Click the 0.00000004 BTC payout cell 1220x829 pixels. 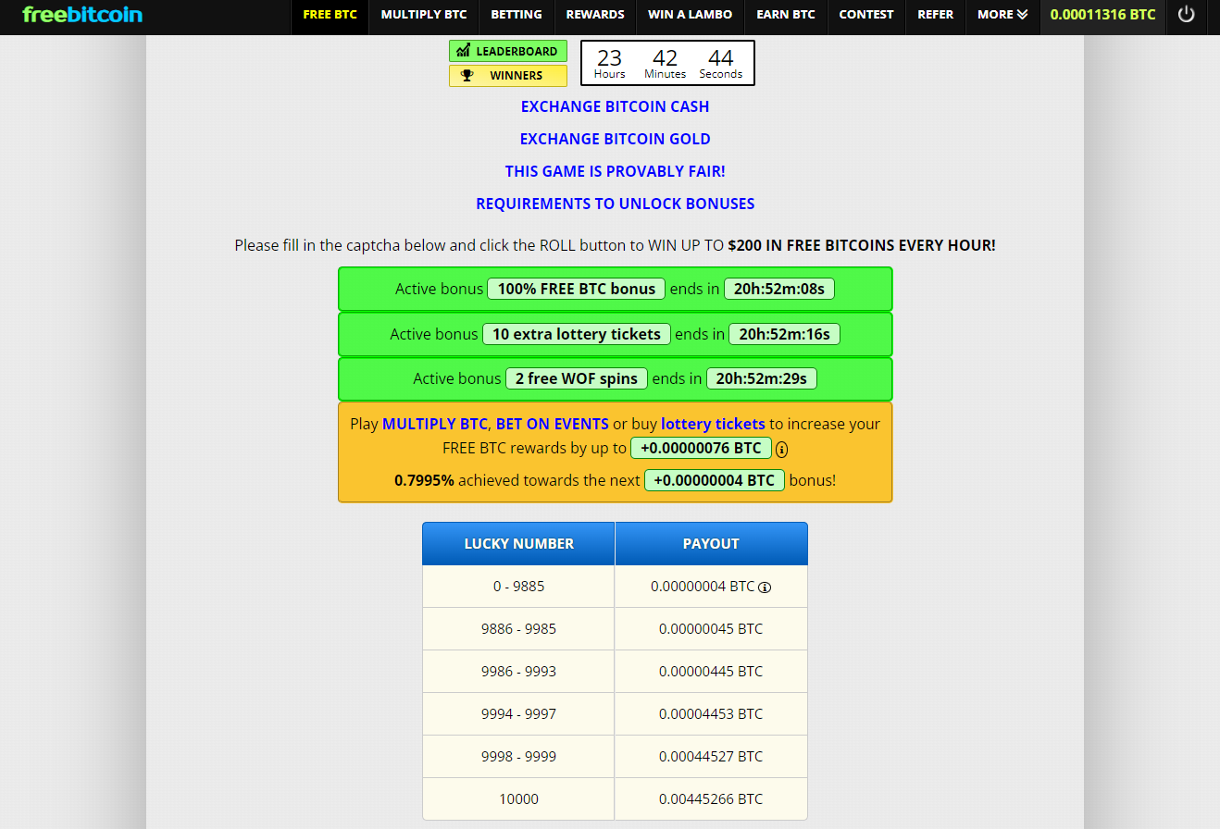click(x=711, y=587)
